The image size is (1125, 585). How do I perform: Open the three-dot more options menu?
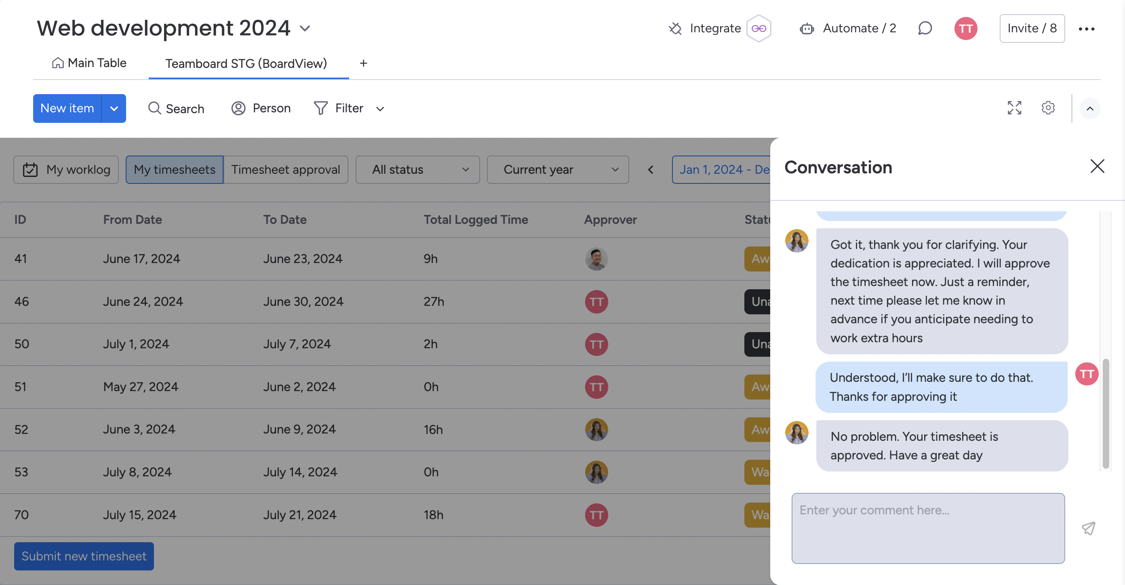[1086, 29]
